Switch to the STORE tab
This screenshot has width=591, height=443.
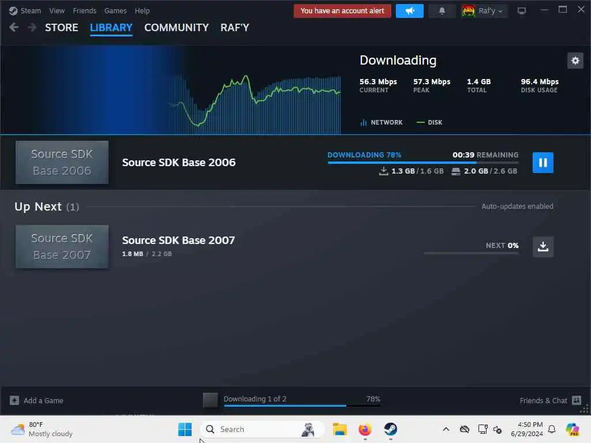61,28
